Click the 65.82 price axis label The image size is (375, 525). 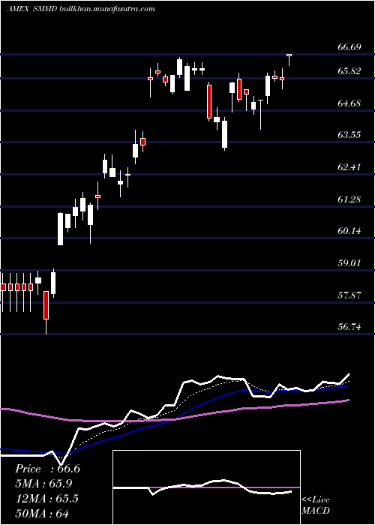pos(349,71)
